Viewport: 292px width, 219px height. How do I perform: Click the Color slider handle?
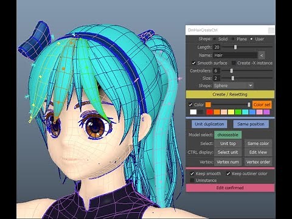pyautogui.click(x=249, y=105)
